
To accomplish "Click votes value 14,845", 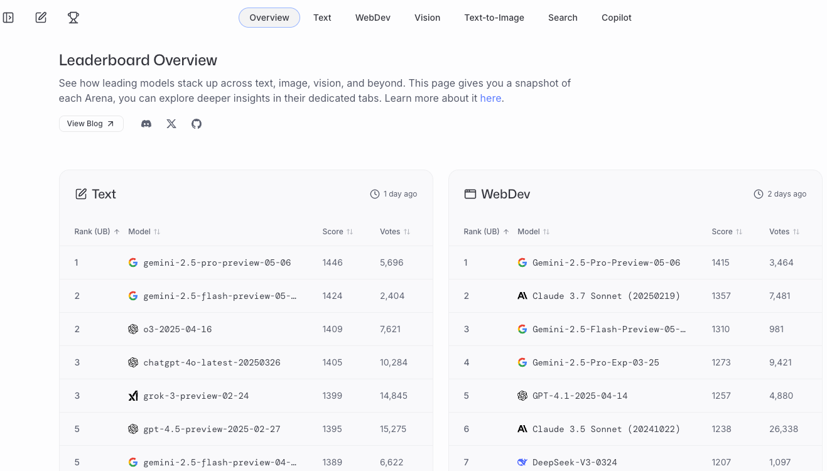I will (394, 396).
